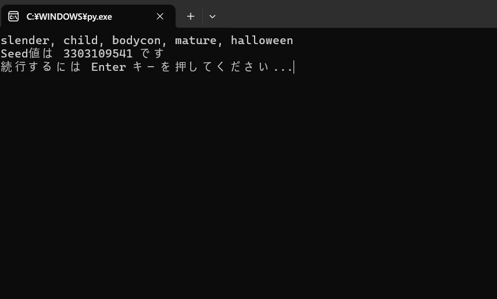The image size is (497, 299).
Task: Click the word "Enter" in the prompt line
Action: pyautogui.click(x=109, y=67)
